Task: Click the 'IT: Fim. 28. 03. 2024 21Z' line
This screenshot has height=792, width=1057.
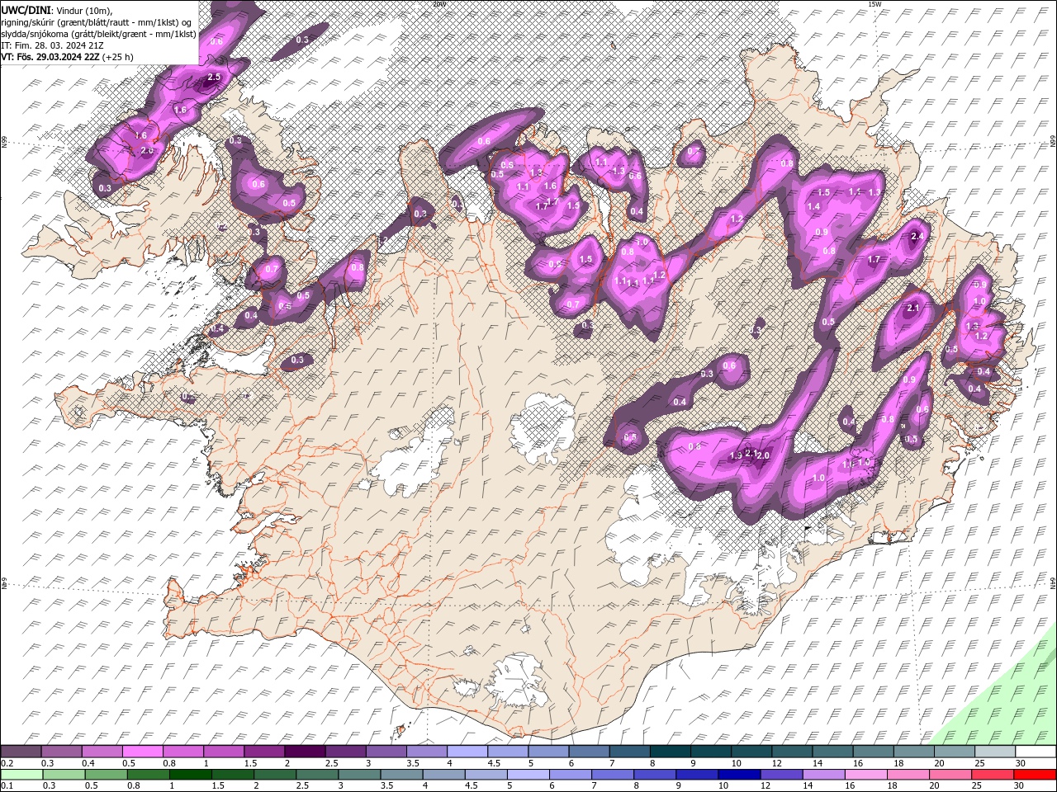Action: (52, 45)
